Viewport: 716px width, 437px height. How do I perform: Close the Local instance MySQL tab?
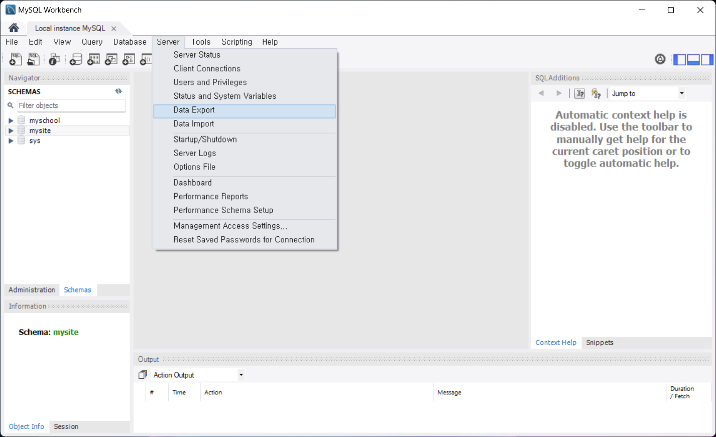(x=114, y=29)
